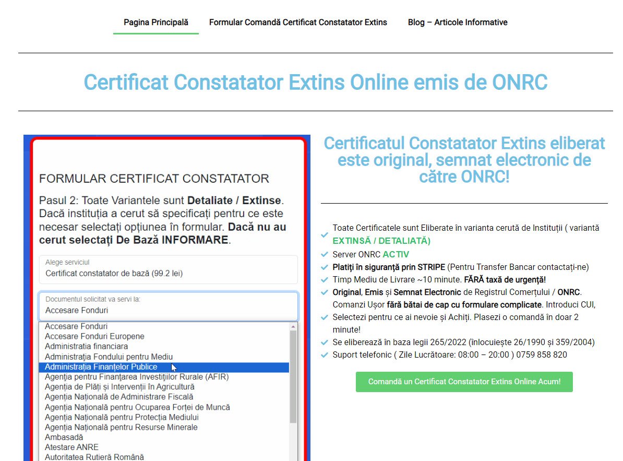Choose Atestare ANRE option
The width and height of the screenshot is (623, 461).
click(x=164, y=447)
